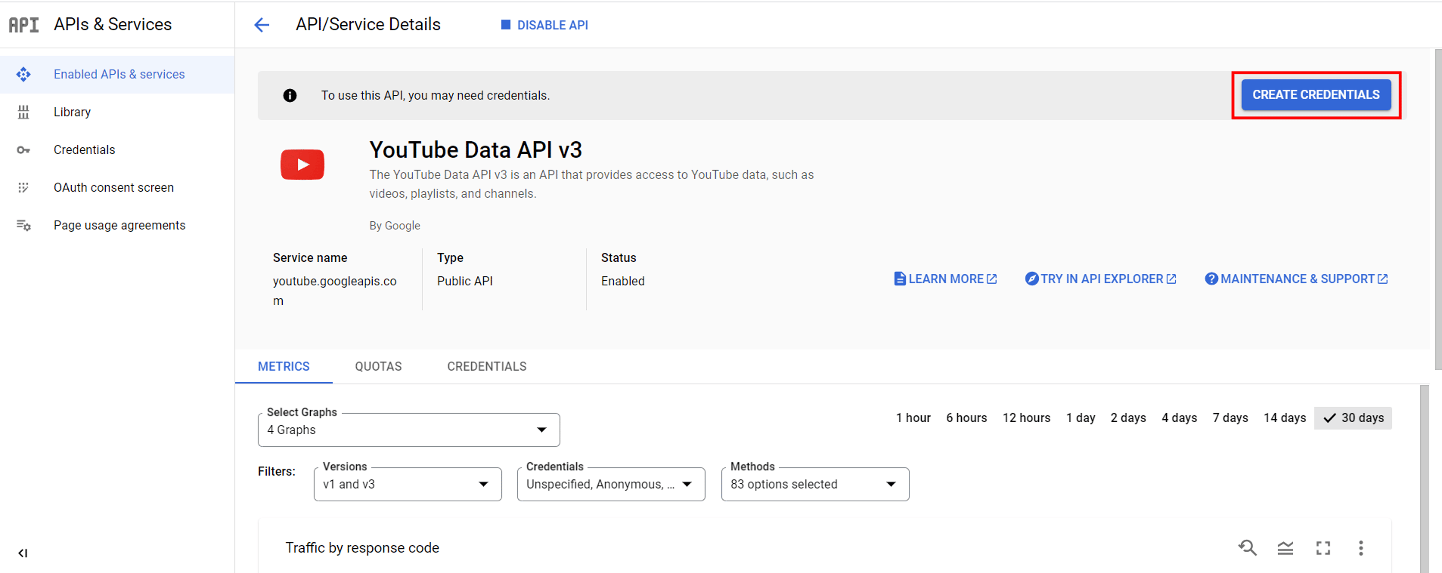Click the 'APIs & Services' header text

[113, 25]
